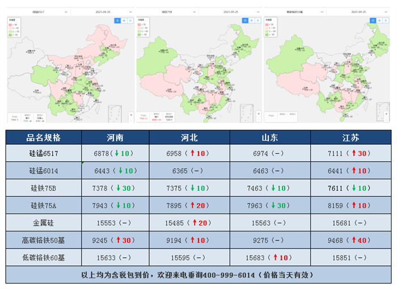
Task: Click the 河南 column header in the table
Action: [x=115, y=137]
